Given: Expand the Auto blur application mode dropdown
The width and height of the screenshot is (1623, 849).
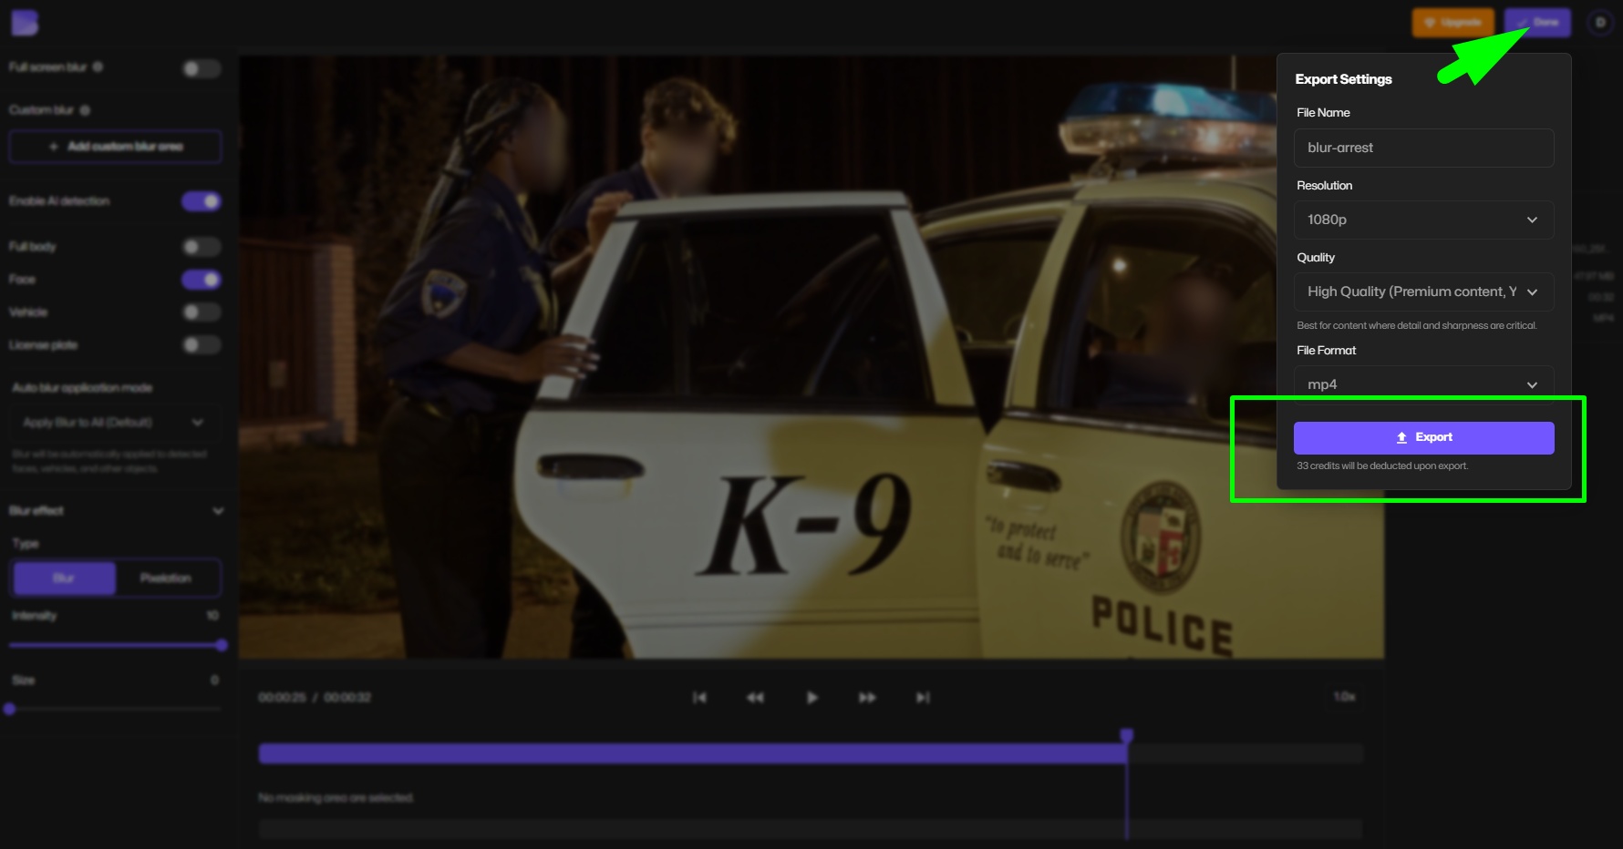Looking at the screenshot, I should tap(115, 422).
